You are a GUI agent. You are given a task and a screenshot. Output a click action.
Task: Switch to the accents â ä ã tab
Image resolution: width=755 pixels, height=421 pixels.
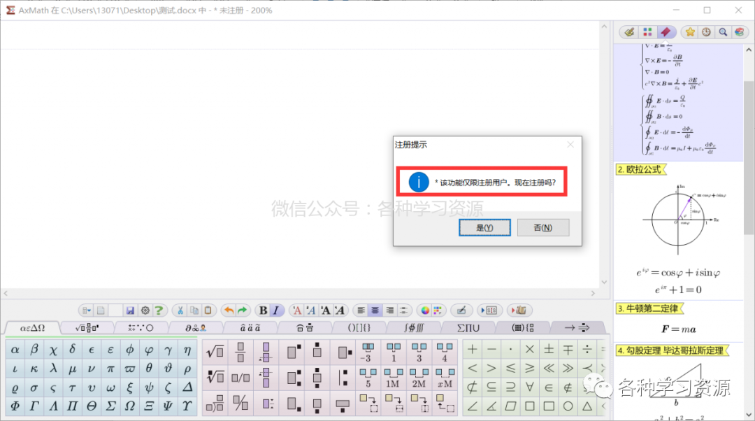[x=250, y=328]
